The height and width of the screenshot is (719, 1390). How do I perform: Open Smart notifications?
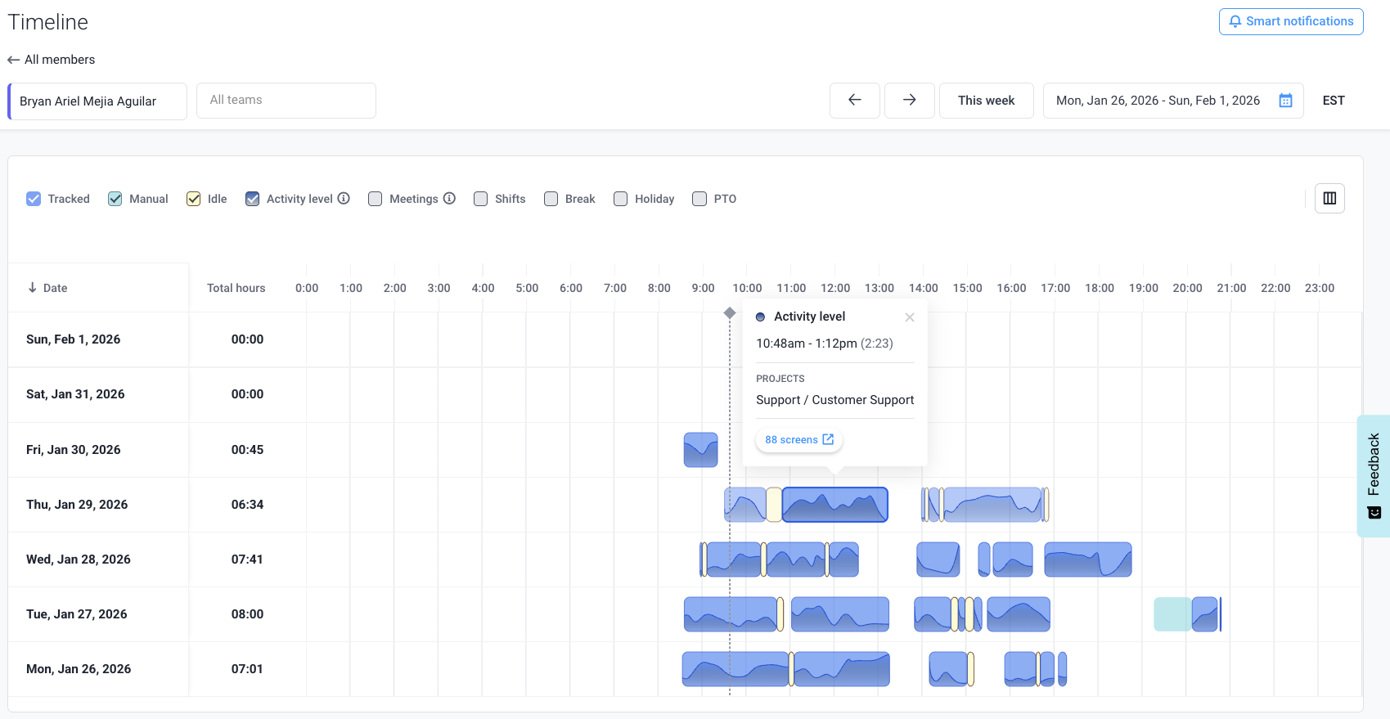click(x=1290, y=21)
